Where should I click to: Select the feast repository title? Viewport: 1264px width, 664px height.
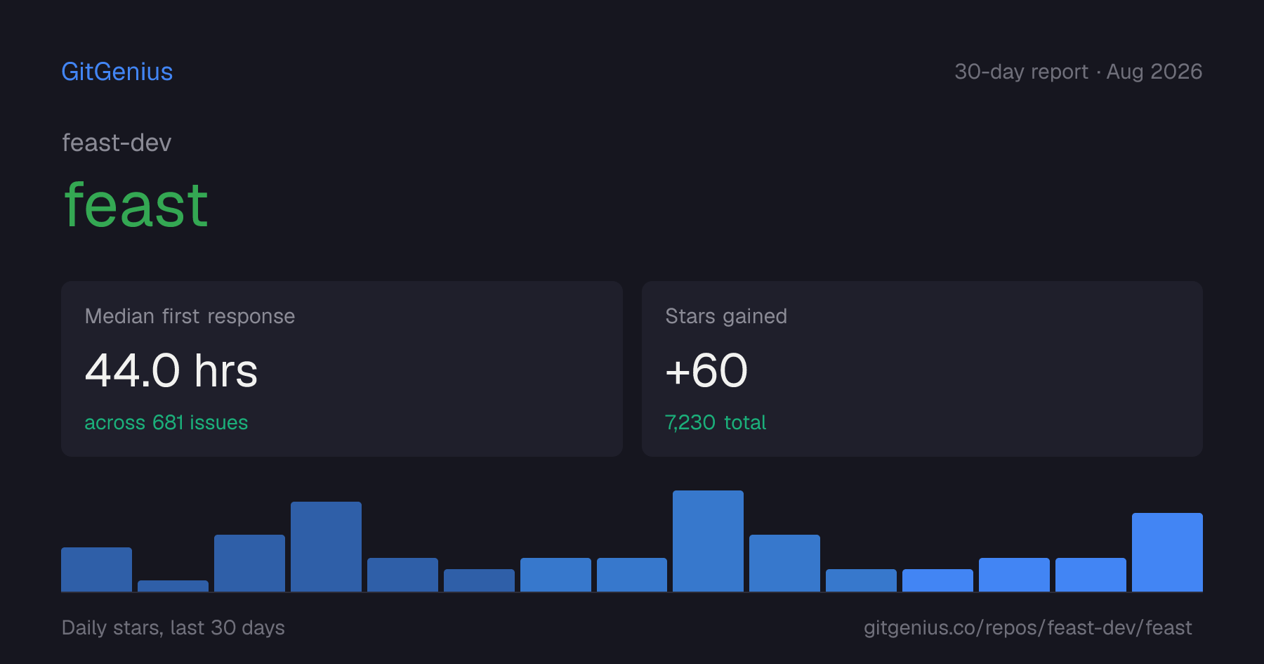click(x=136, y=205)
